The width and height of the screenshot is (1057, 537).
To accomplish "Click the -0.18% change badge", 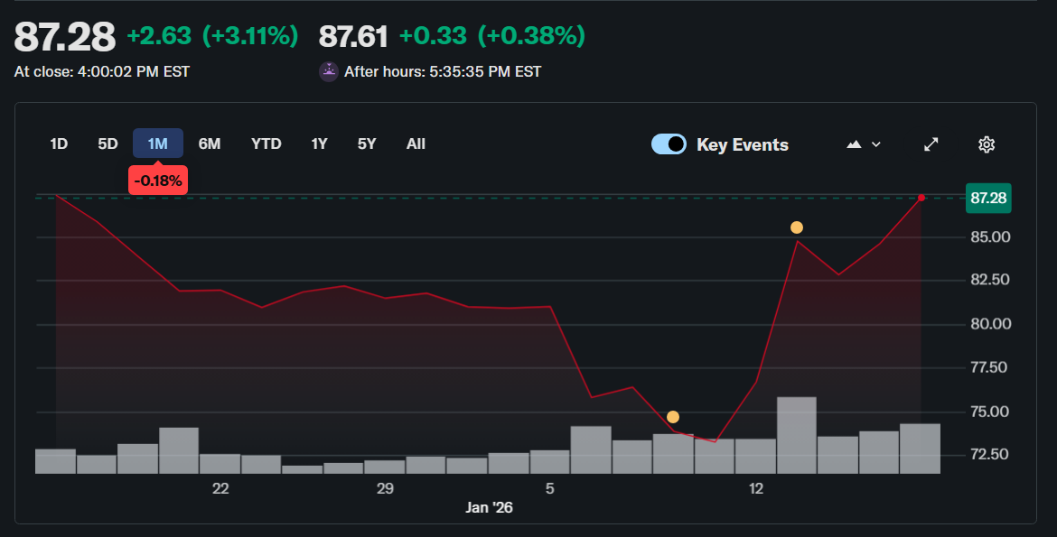I will [x=158, y=181].
